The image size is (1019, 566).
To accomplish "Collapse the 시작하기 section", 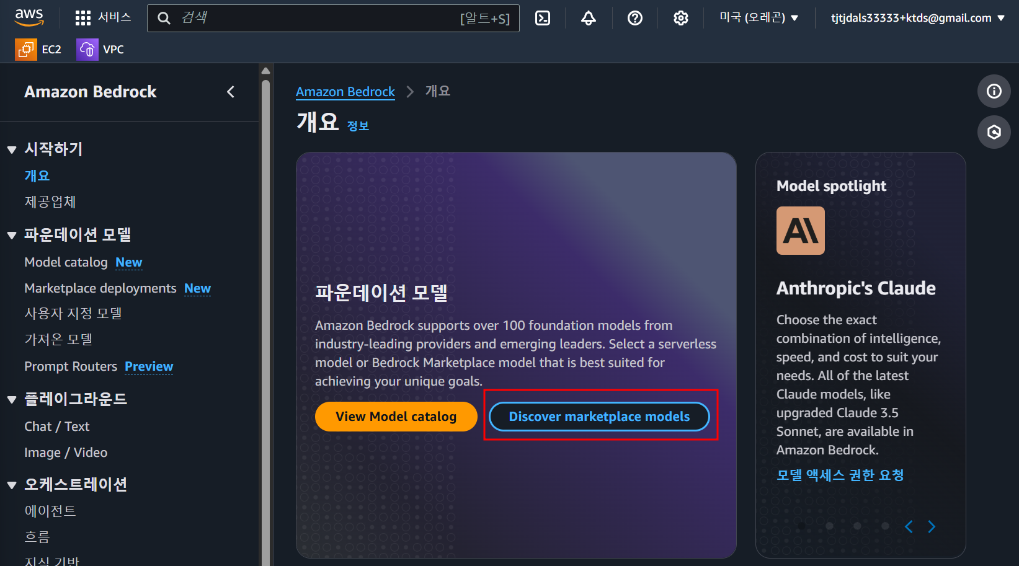I will point(12,149).
